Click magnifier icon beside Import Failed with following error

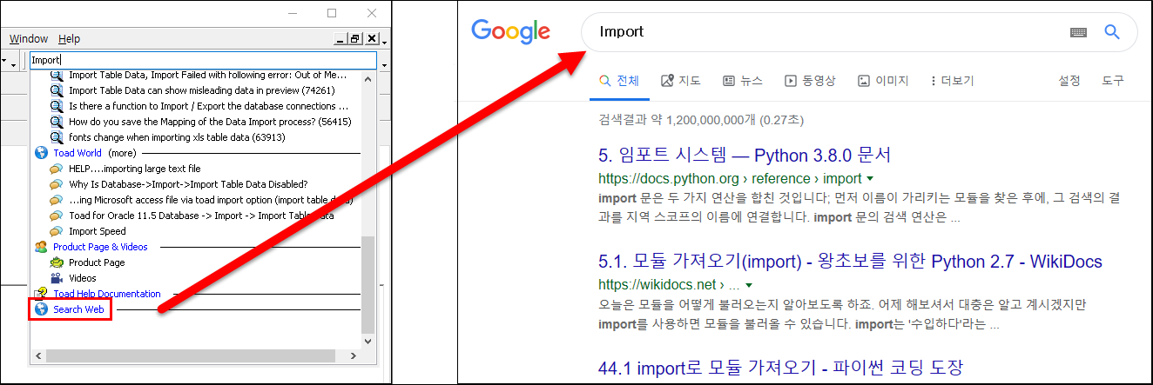point(57,76)
